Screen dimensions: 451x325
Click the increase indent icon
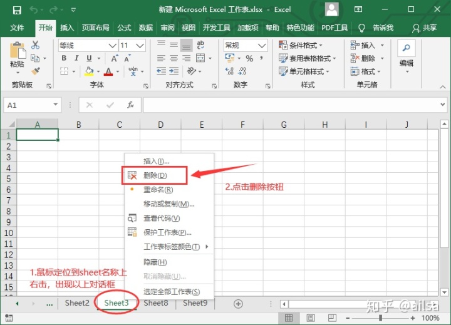tap(174, 71)
